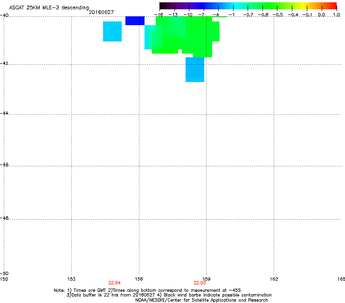Click the longitude label 159
Screen dimensions: 345x303
pos(207,279)
